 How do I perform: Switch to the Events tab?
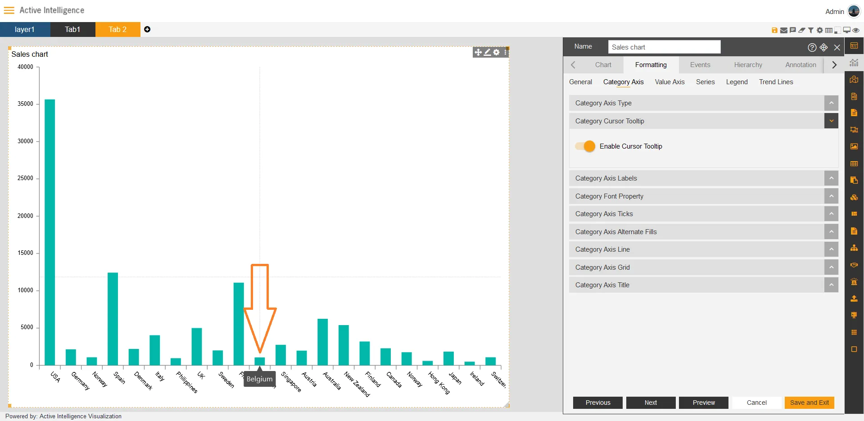coord(700,65)
